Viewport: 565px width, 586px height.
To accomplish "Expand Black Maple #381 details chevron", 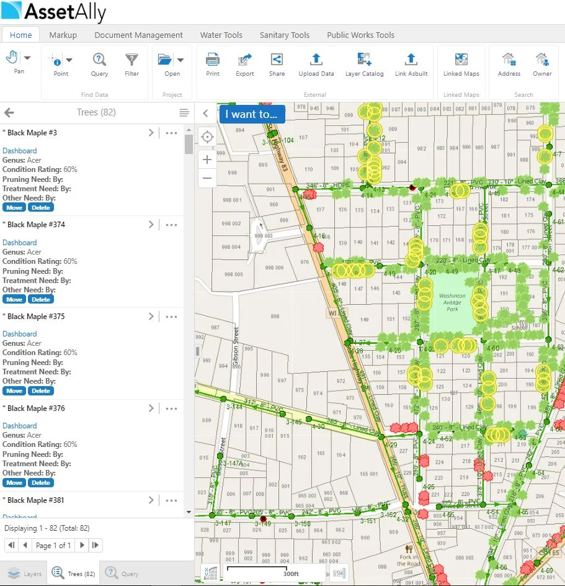I will point(151,500).
